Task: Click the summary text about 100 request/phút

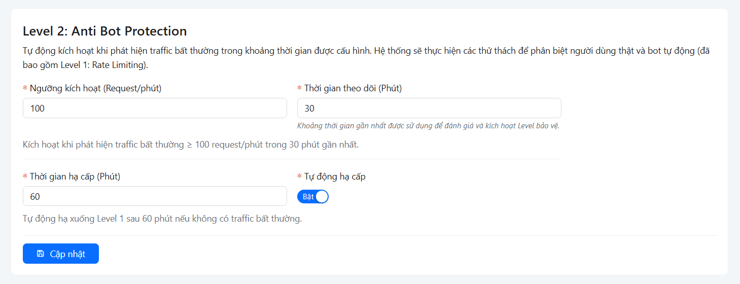Action: coord(191,145)
